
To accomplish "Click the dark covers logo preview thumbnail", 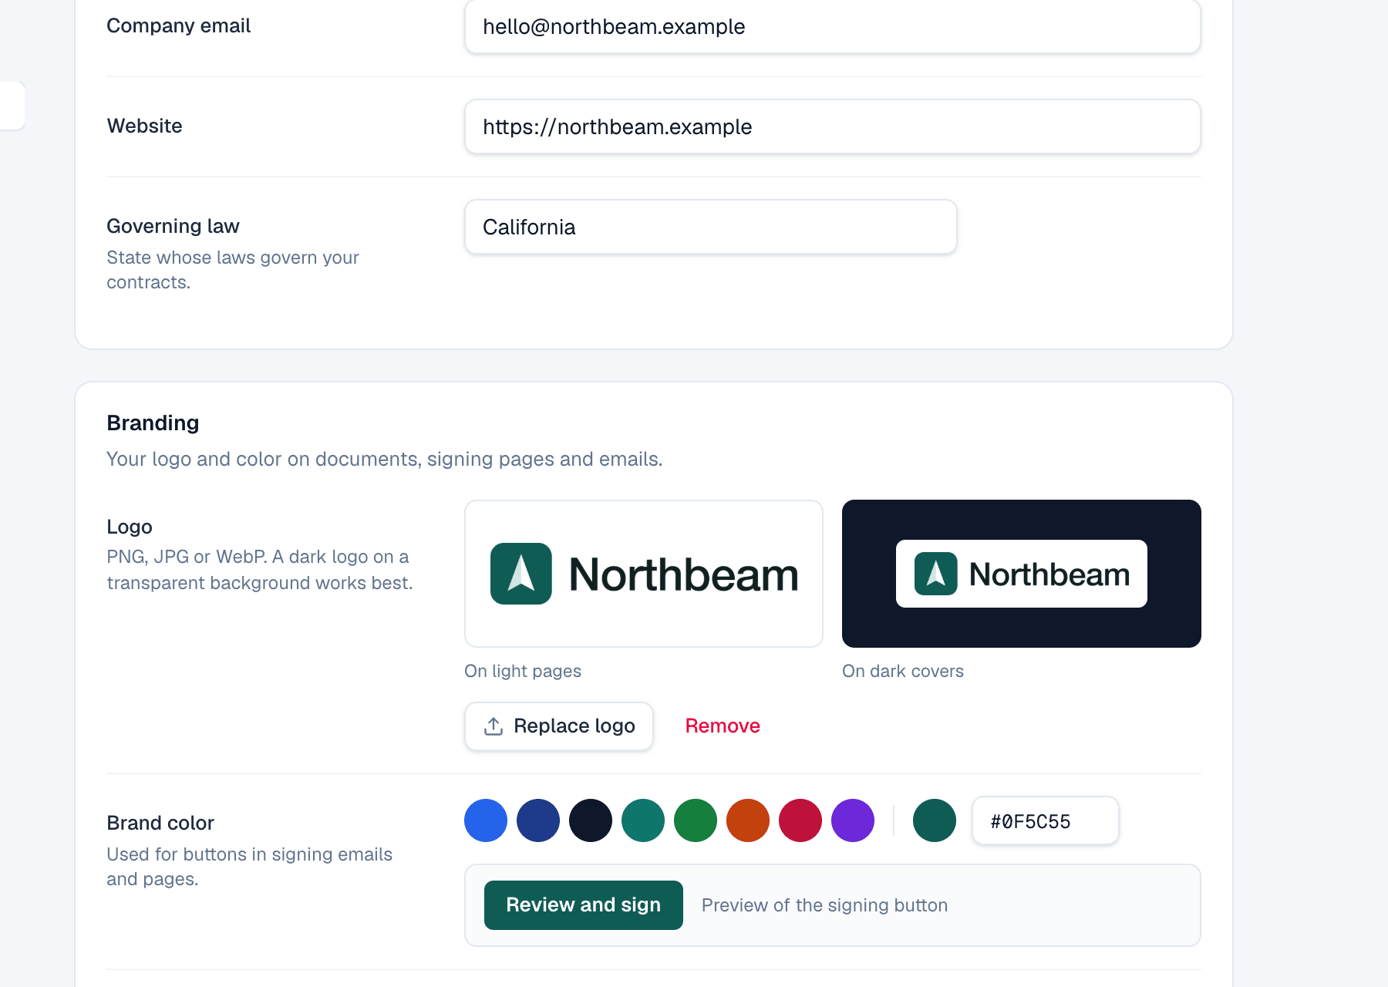I will pos(1022,574).
